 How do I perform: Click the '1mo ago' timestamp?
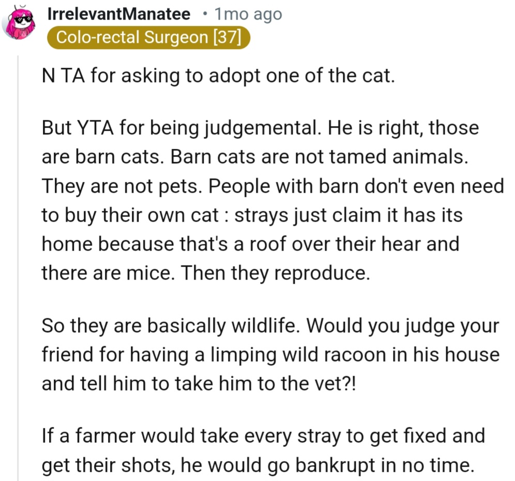pos(248,14)
